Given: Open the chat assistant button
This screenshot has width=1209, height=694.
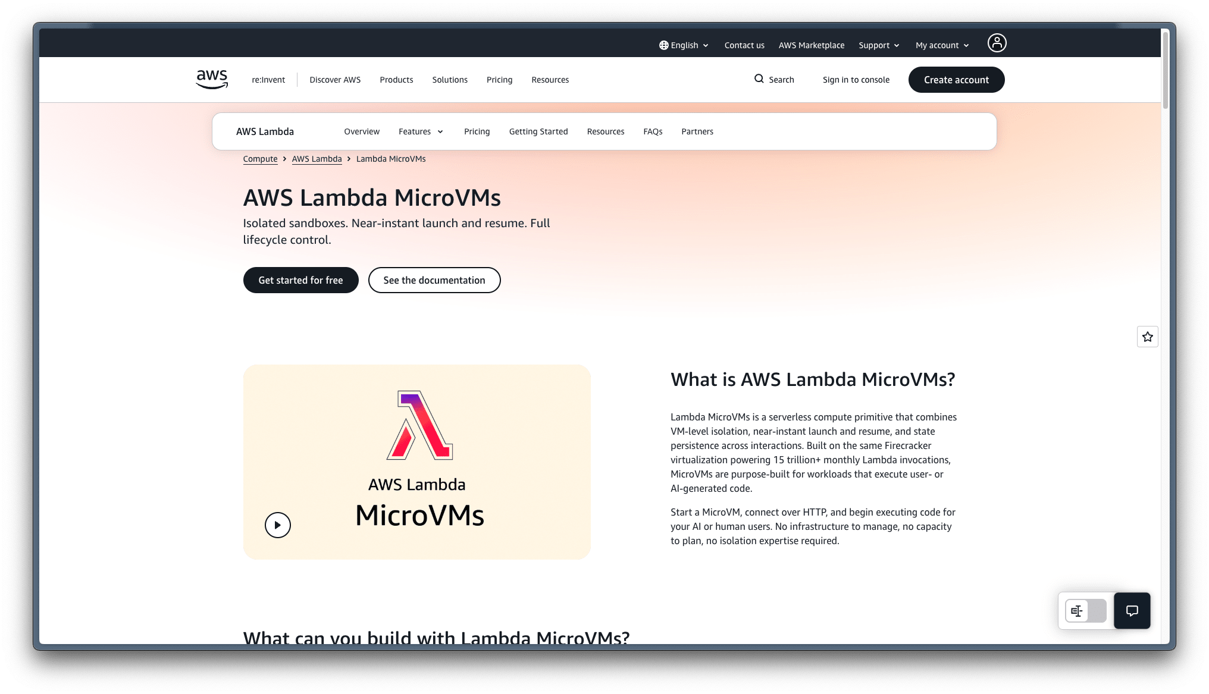Looking at the screenshot, I should (1132, 610).
